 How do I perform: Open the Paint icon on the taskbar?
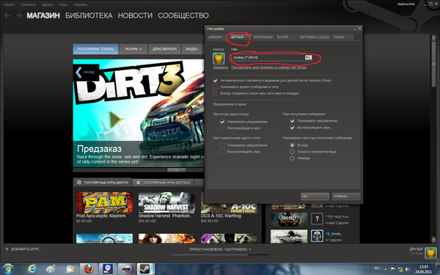pyautogui.click(x=51, y=269)
